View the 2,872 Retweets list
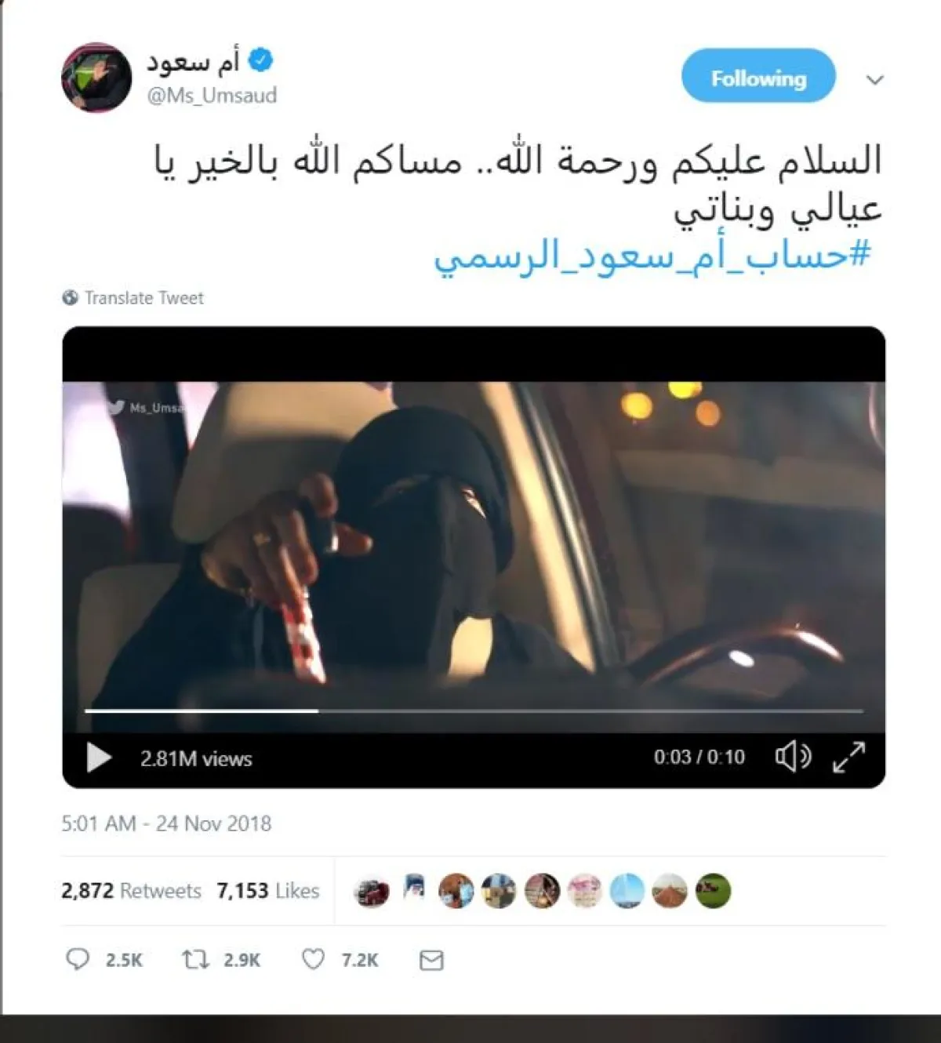 (x=131, y=891)
